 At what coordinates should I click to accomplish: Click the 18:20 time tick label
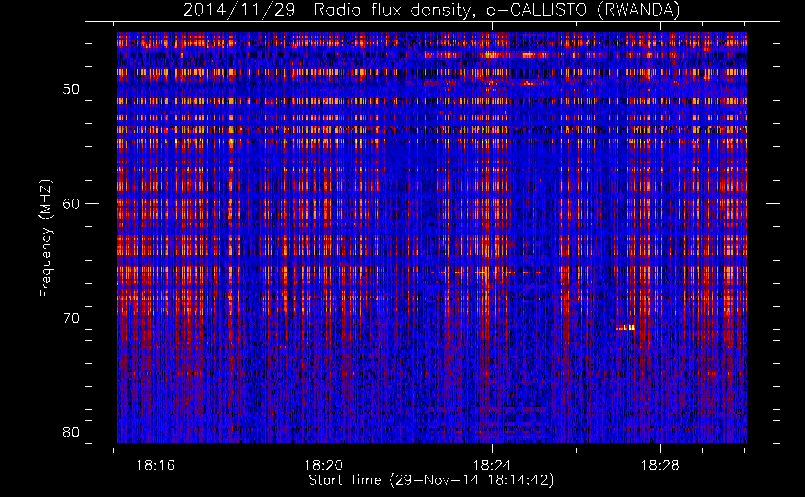coord(324,466)
